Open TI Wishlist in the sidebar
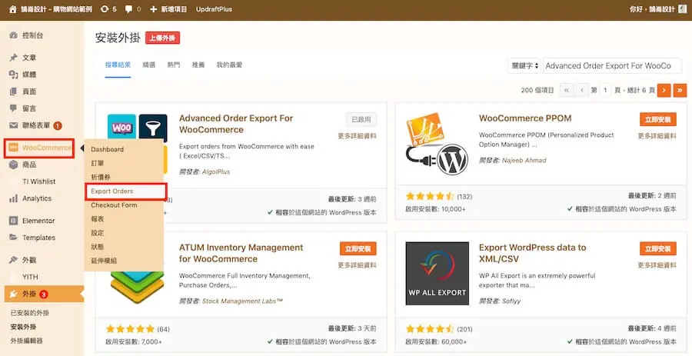Image resolution: width=692 pixels, height=356 pixels. (x=39, y=181)
